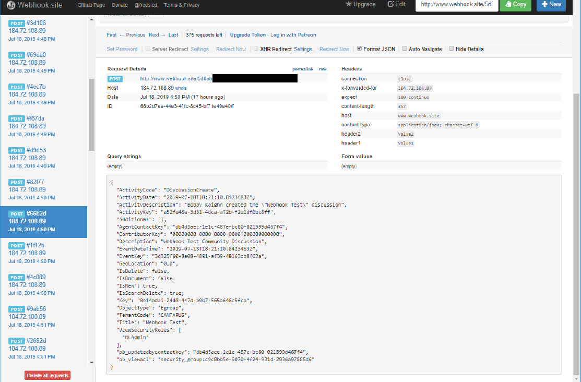Image resolution: width=581 pixels, height=382 pixels.
Task: Select request #2692d in the sidebar
Action: (x=44, y=349)
